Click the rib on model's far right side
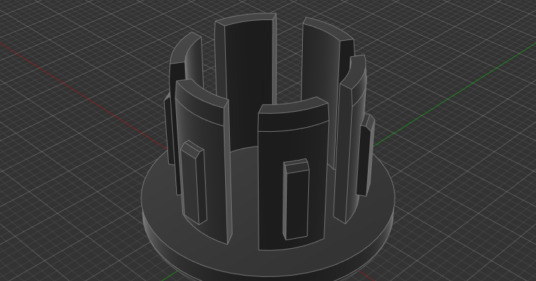This screenshot has height=281, width=536. point(364,157)
